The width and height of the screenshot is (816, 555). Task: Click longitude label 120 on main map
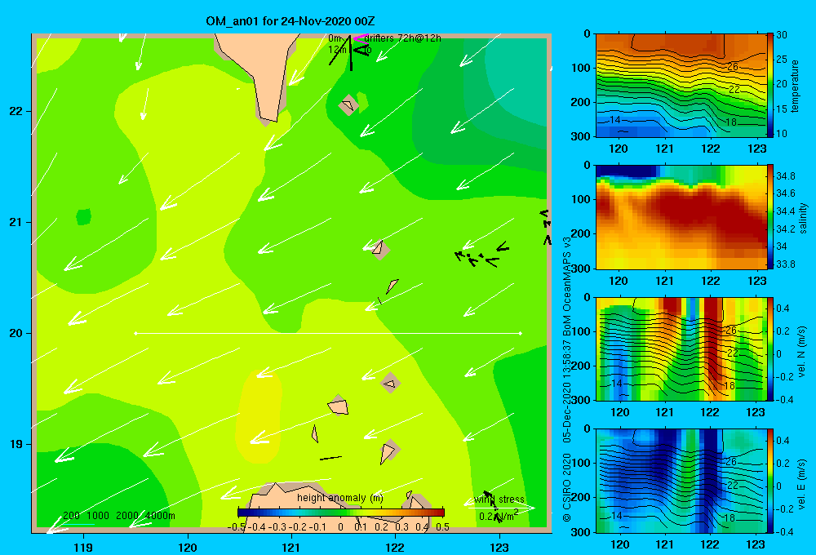[188, 547]
